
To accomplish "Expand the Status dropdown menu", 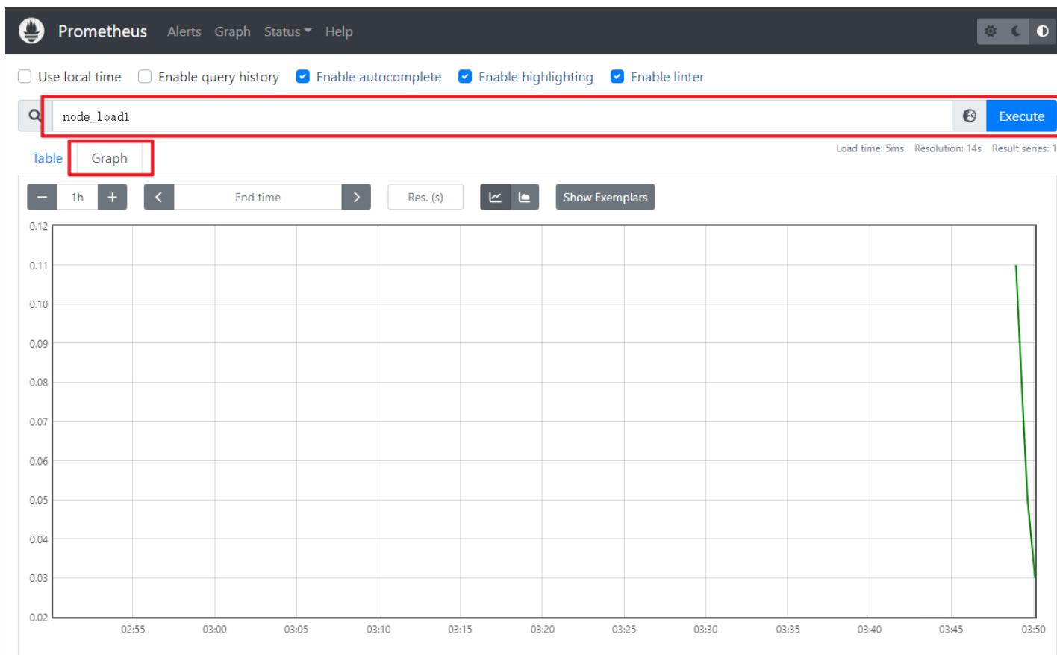I will (x=287, y=31).
